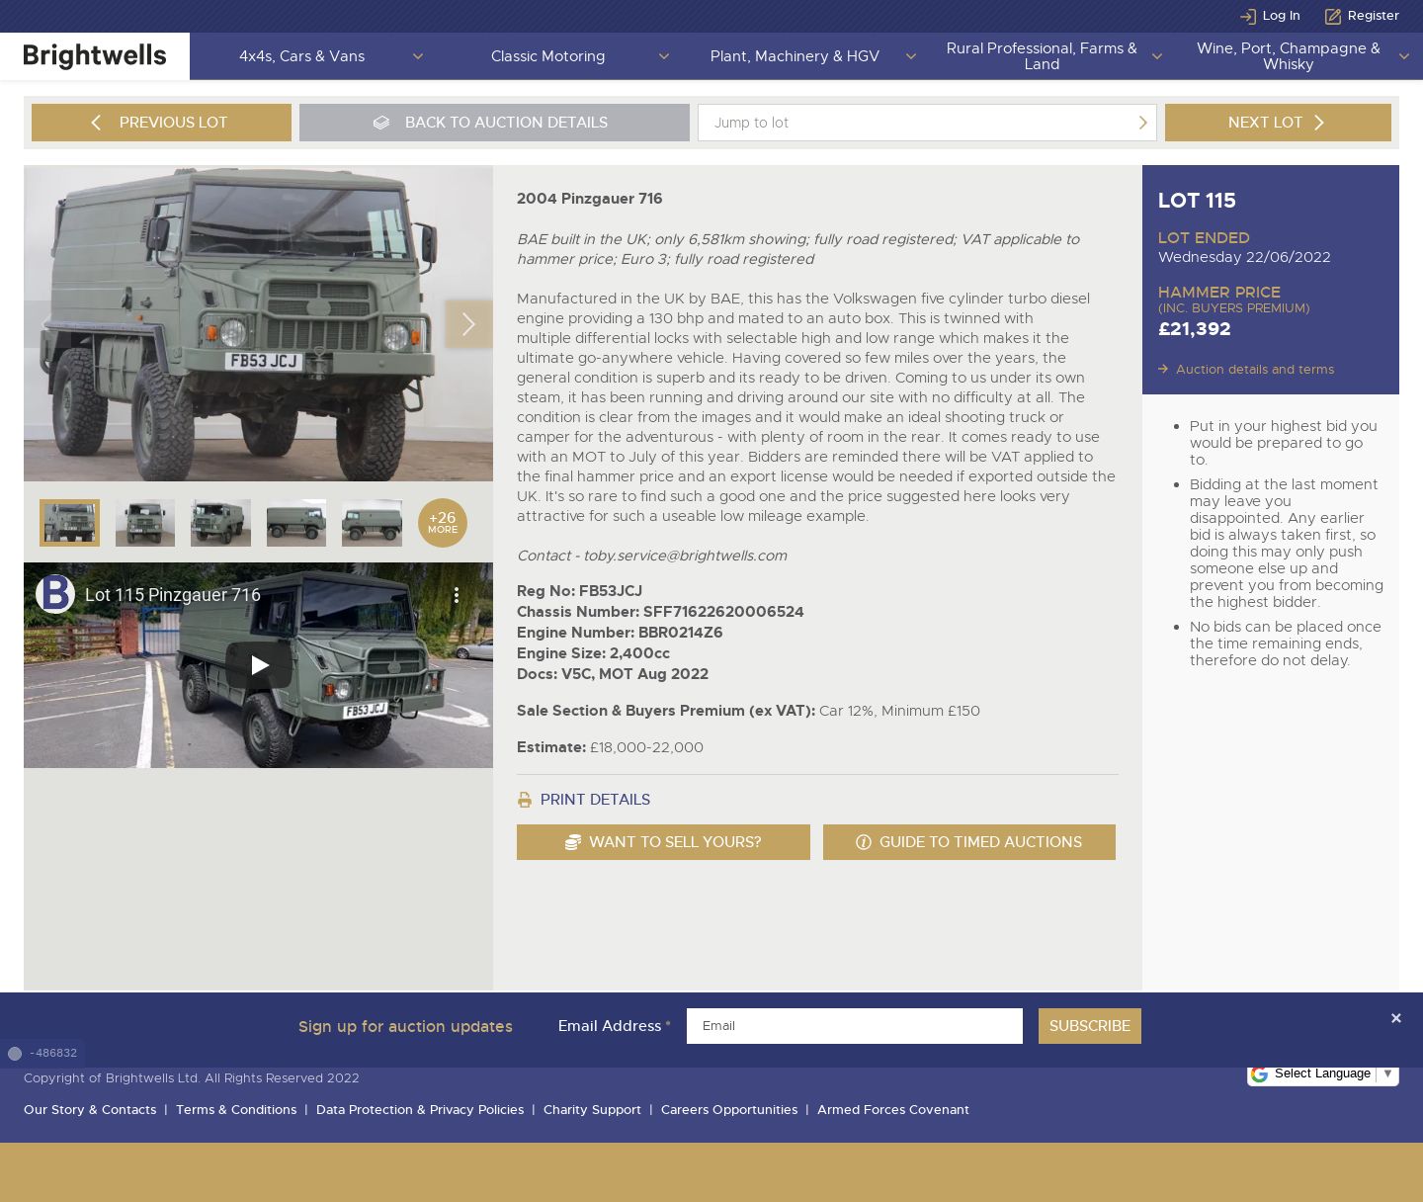1423x1202 pixels.
Task: Close the auction updates signup bar
Action: tap(1396, 1018)
